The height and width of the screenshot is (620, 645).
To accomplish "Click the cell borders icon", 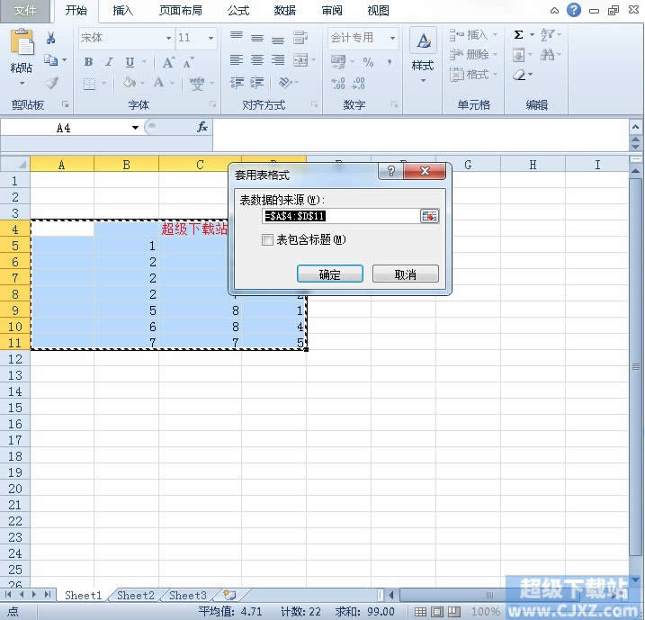I will click(89, 84).
